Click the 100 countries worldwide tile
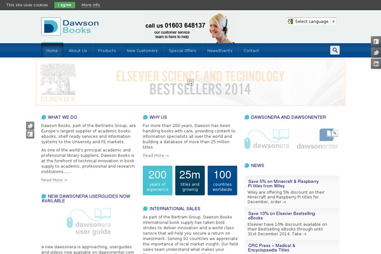The width and height of the screenshot is (381, 254). [x=222, y=180]
